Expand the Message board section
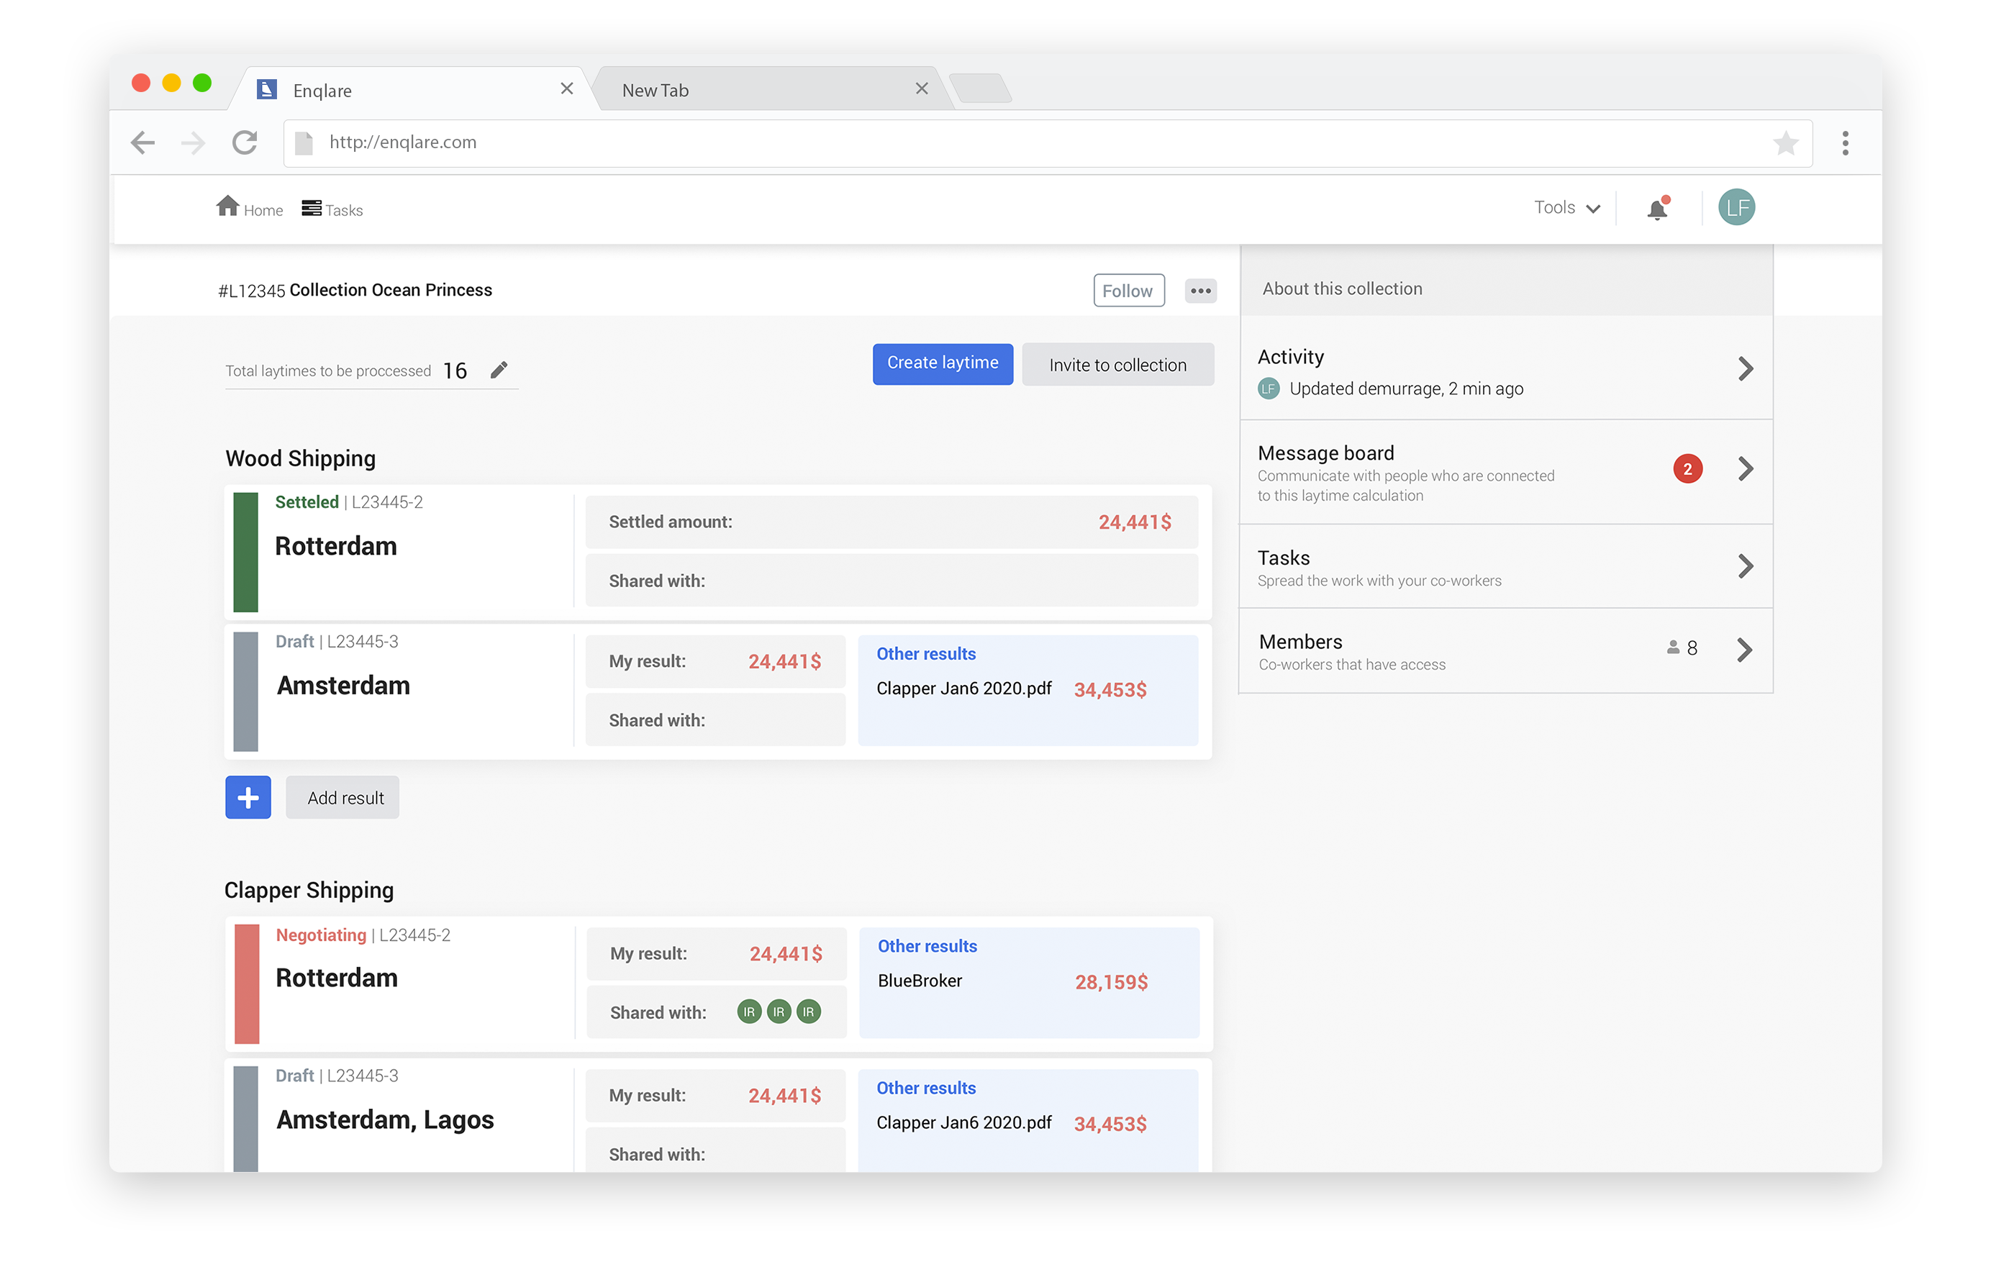The image size is (2014, 1272). coord(1745,469)
